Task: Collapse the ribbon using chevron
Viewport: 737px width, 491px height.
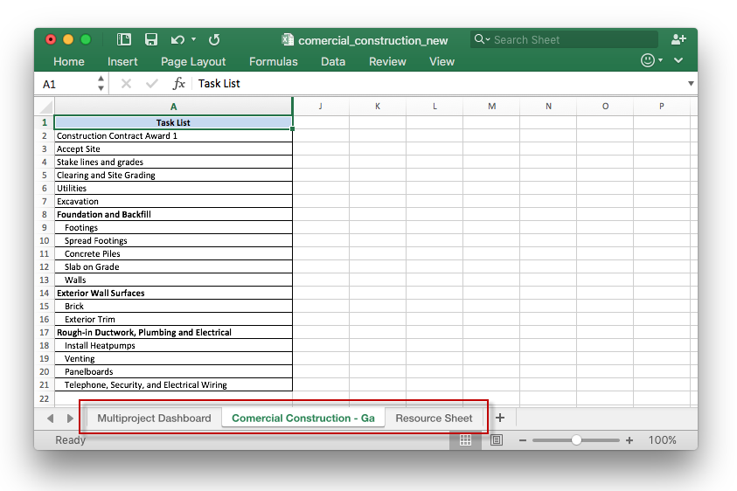Action: (678, 60)
